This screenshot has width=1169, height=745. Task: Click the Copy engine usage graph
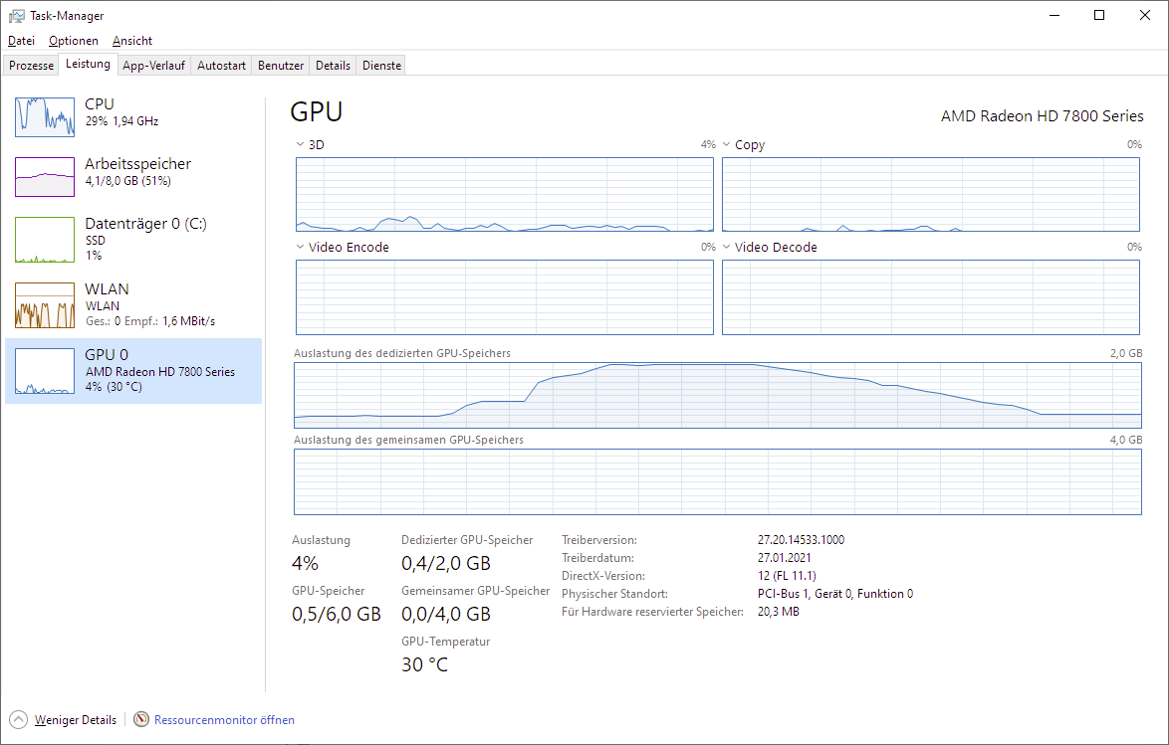coord(931,194)
